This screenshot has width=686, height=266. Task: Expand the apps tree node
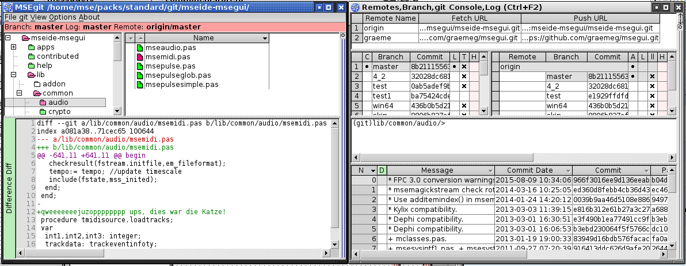(x=13, y=47)
